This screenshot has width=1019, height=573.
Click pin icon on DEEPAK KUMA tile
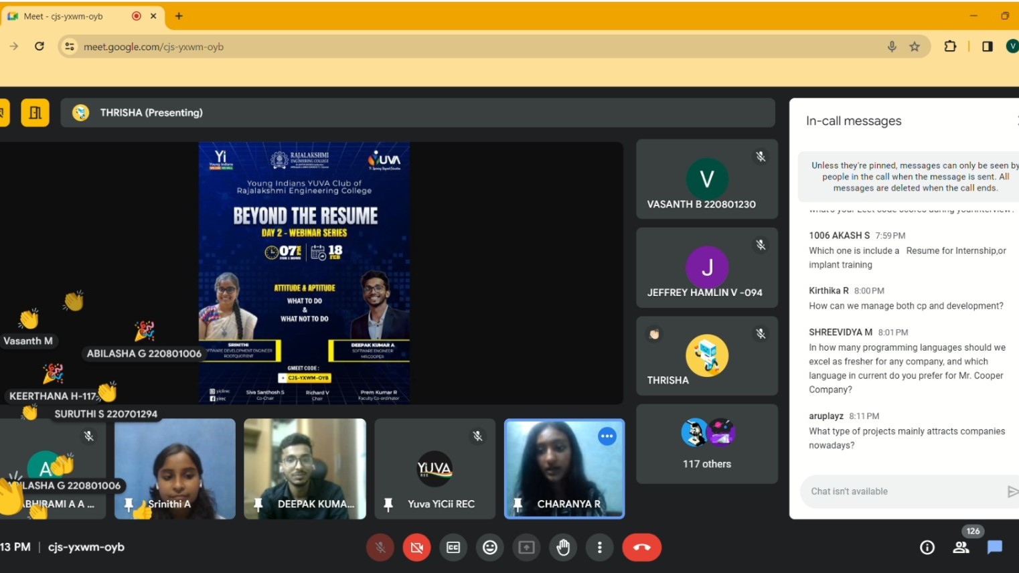[258, 504]
